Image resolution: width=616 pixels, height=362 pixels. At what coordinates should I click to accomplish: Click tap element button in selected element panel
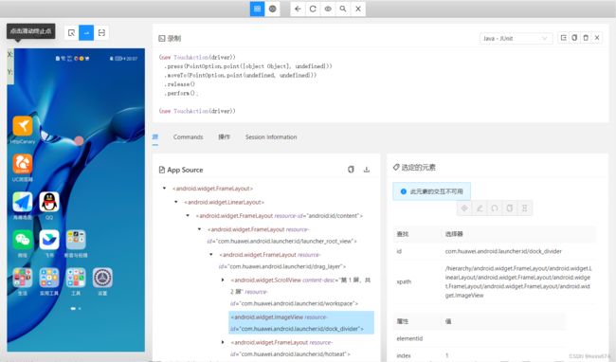coord(464,208)
